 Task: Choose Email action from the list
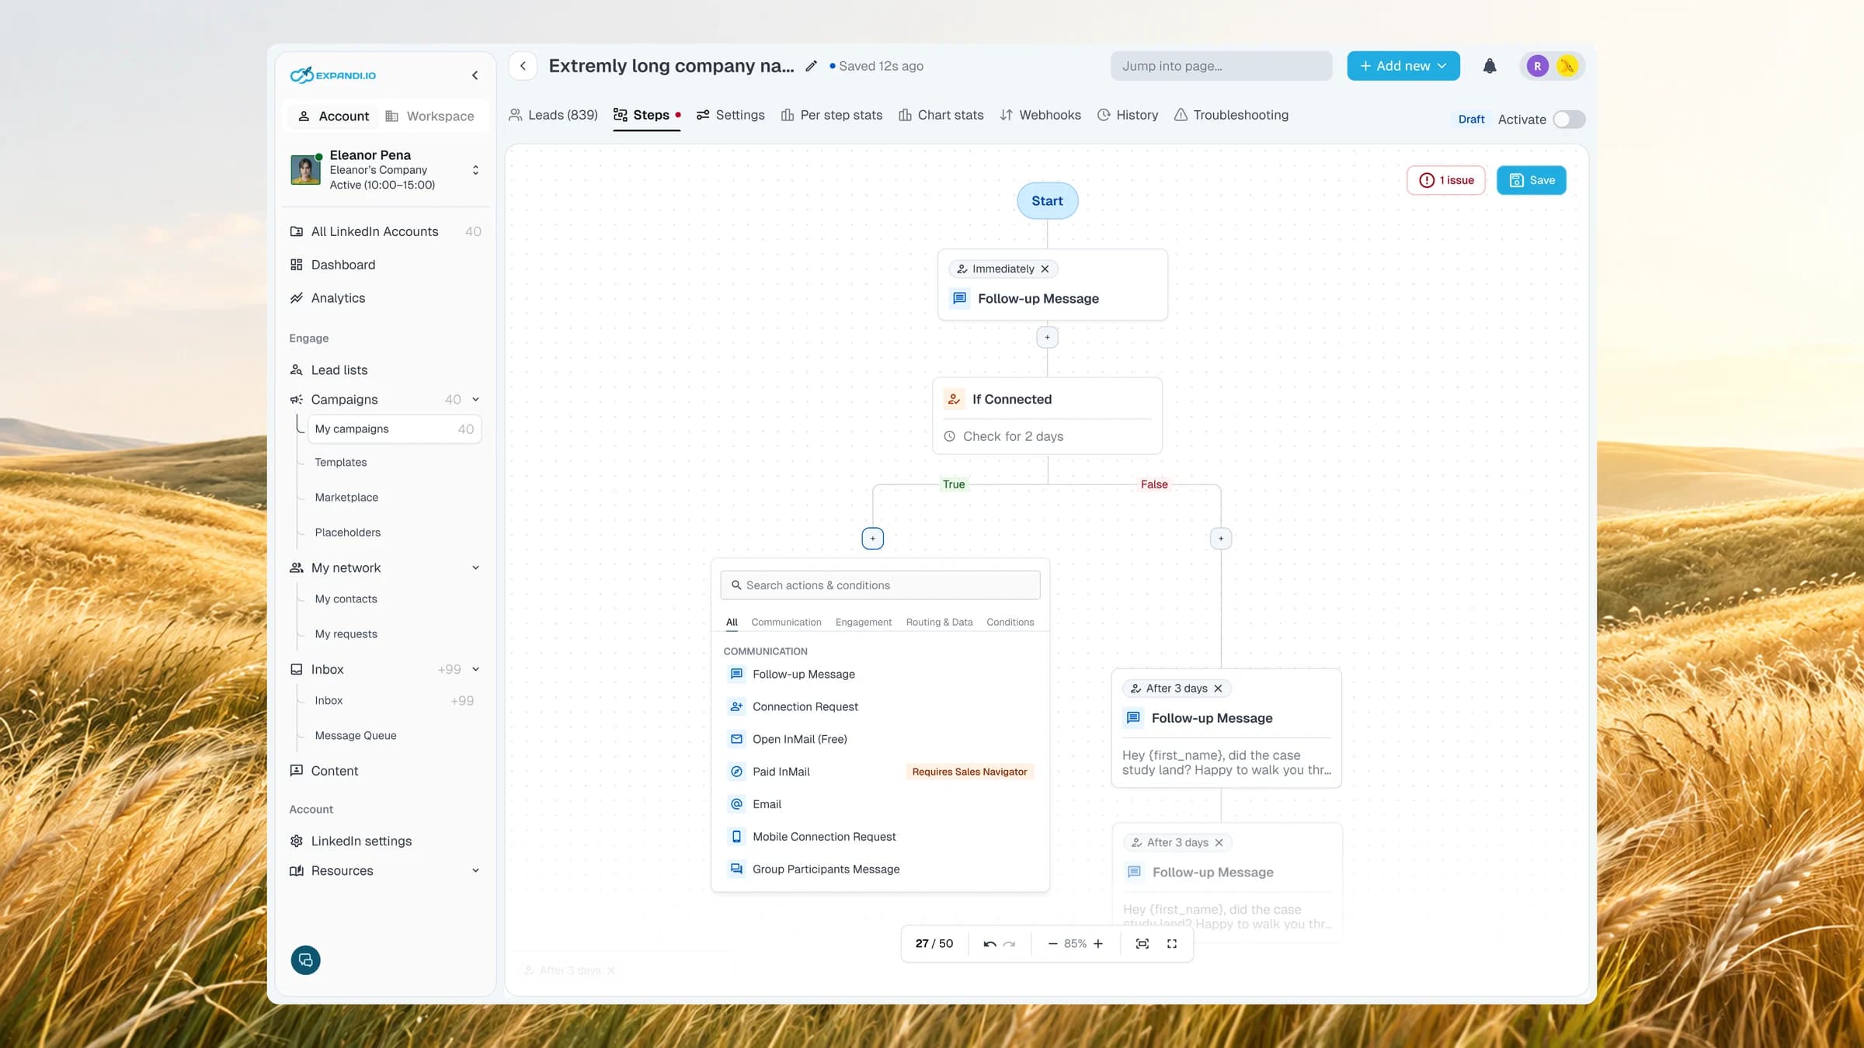880,804
